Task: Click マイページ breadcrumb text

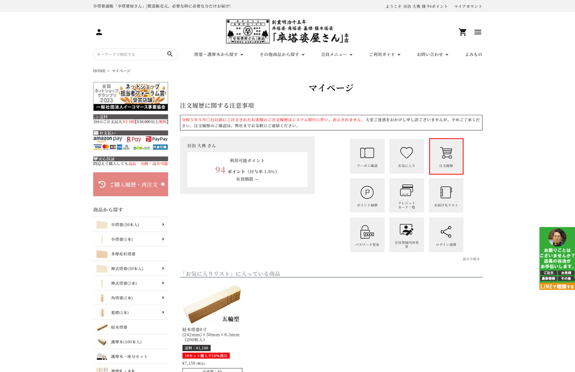Action: tap(121, 70)
